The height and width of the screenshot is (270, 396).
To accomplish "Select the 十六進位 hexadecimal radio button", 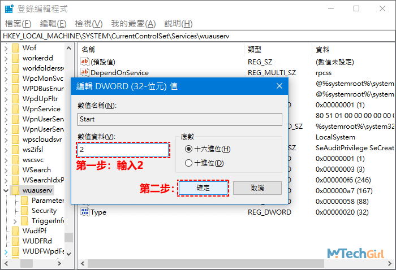I will pos(188,149).
